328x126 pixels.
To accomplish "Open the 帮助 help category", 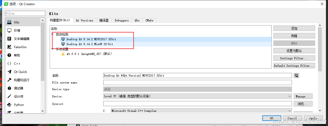I will point(23,55).
